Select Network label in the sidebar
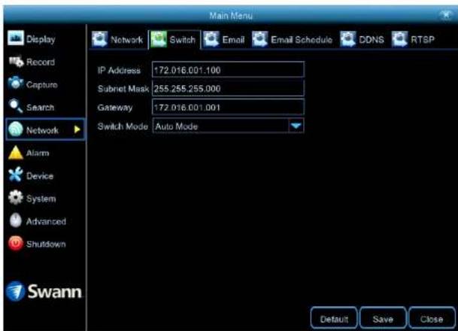Screen dimensions: 458x331 [42, 130]
